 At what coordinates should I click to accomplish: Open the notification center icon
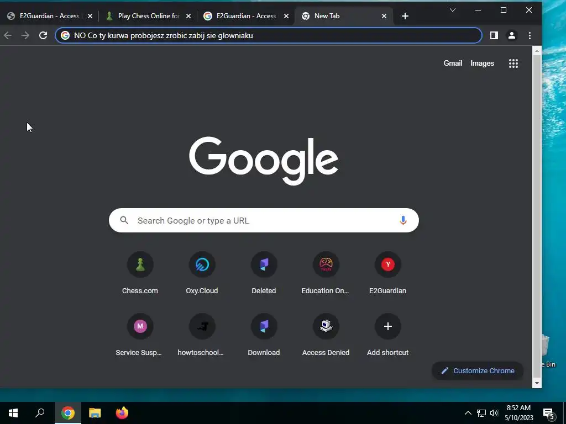pyautogui.click(x=549, y=413)
